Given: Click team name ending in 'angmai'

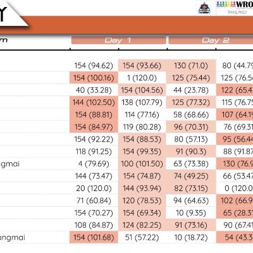Looking at the screenshot, I should coord(13,238).
